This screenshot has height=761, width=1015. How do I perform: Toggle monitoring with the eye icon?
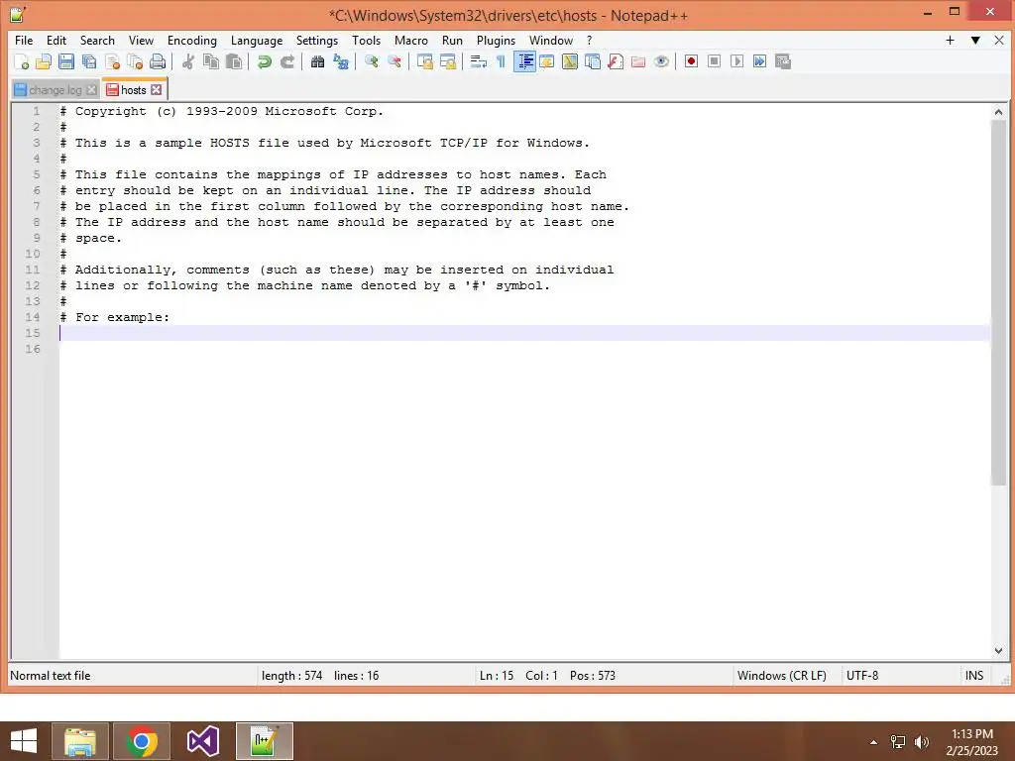point(661,61)
